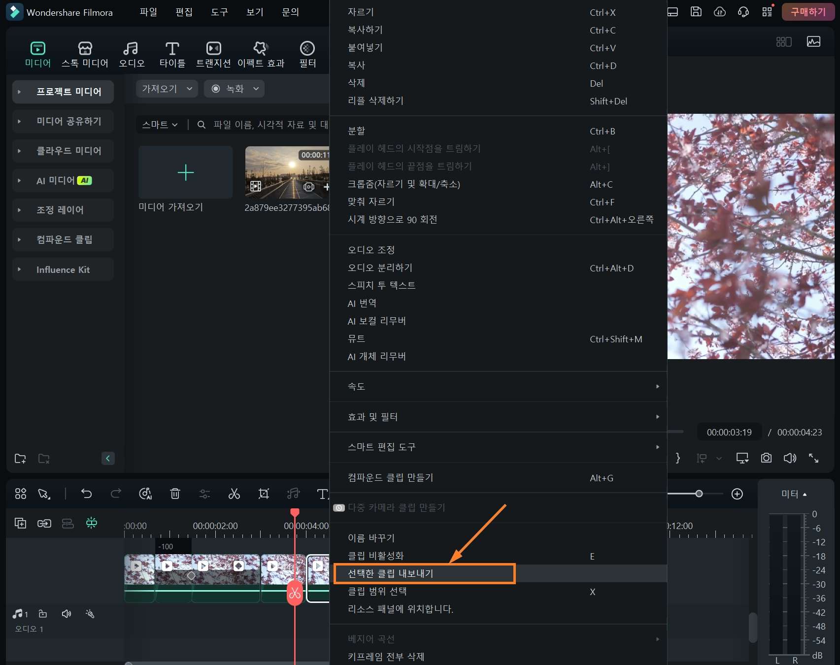Open the 편집 menu
The width and height of the screenshot is (840, 665).
(184, 12)
